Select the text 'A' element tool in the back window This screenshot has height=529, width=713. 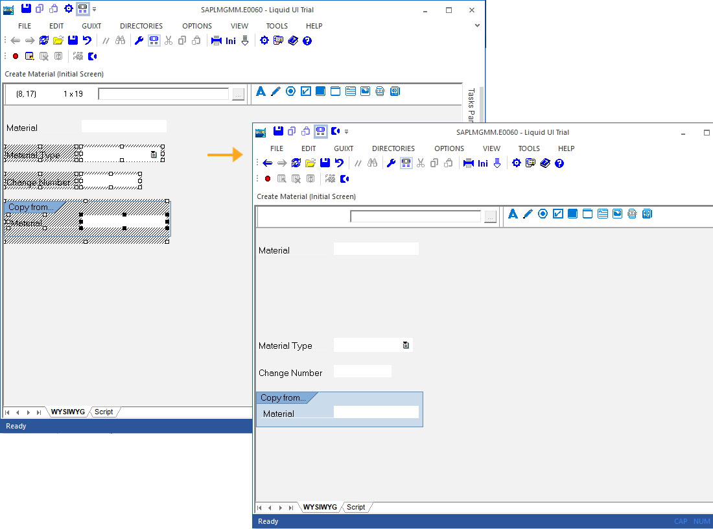click(261, 91)
